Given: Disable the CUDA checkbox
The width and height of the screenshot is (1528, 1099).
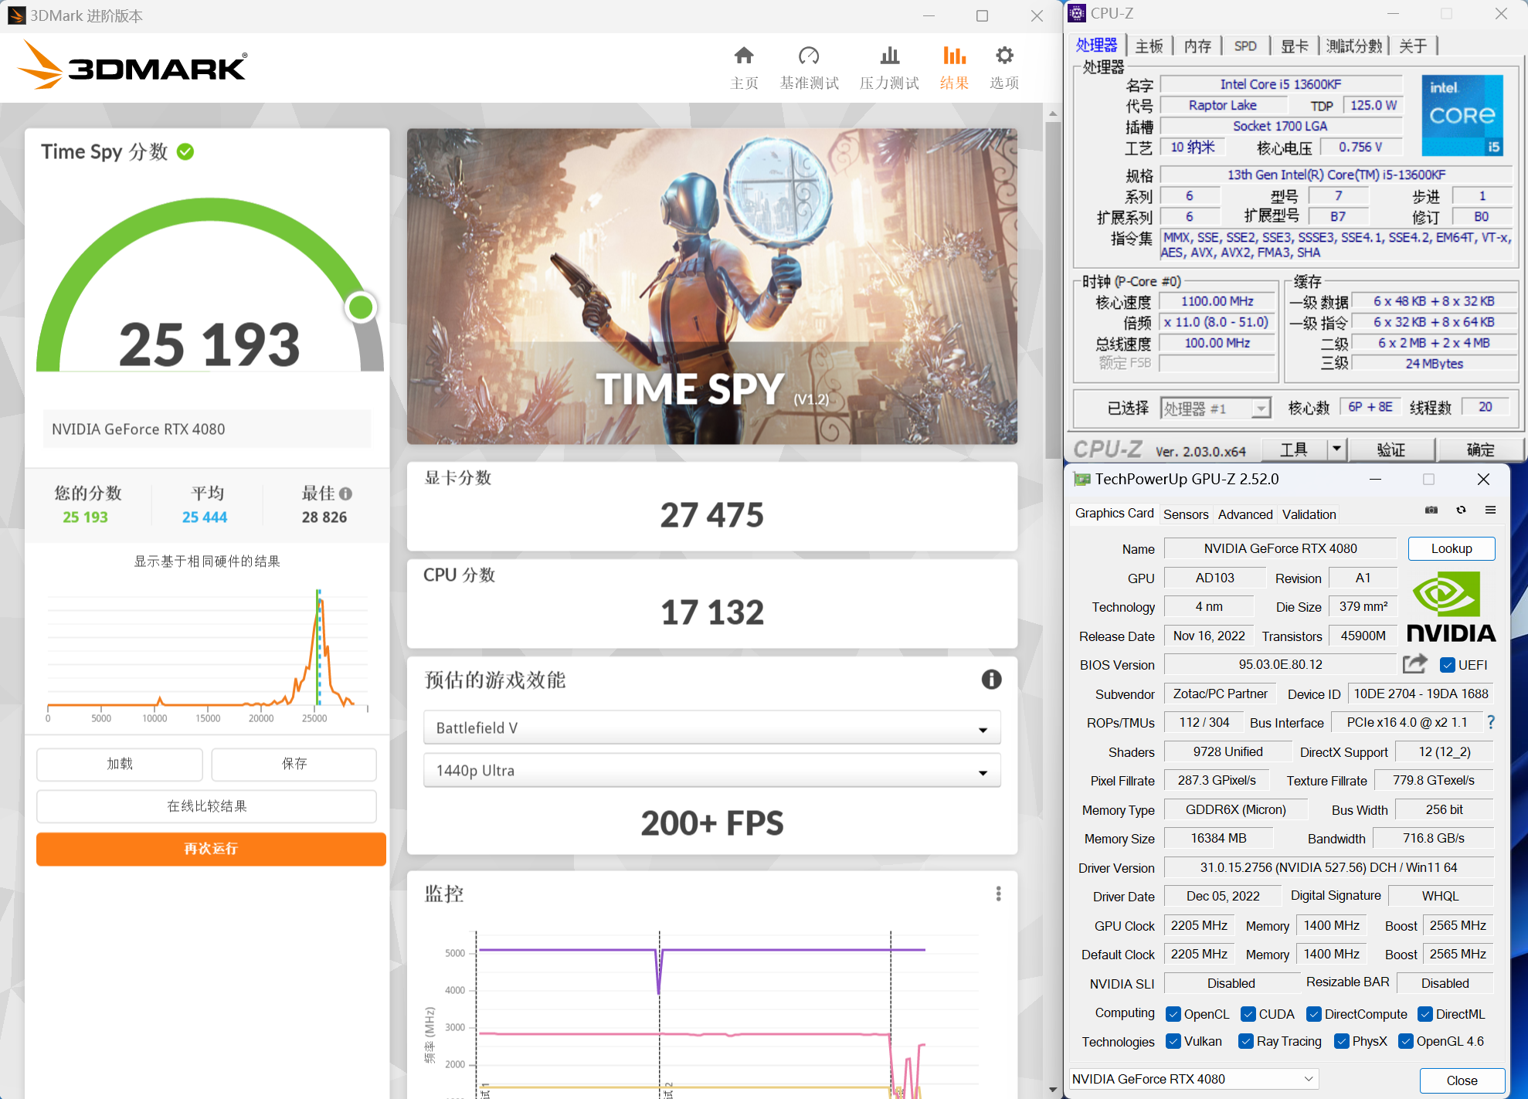Looking at the screenshot, I should [x=1248, y=1014].
